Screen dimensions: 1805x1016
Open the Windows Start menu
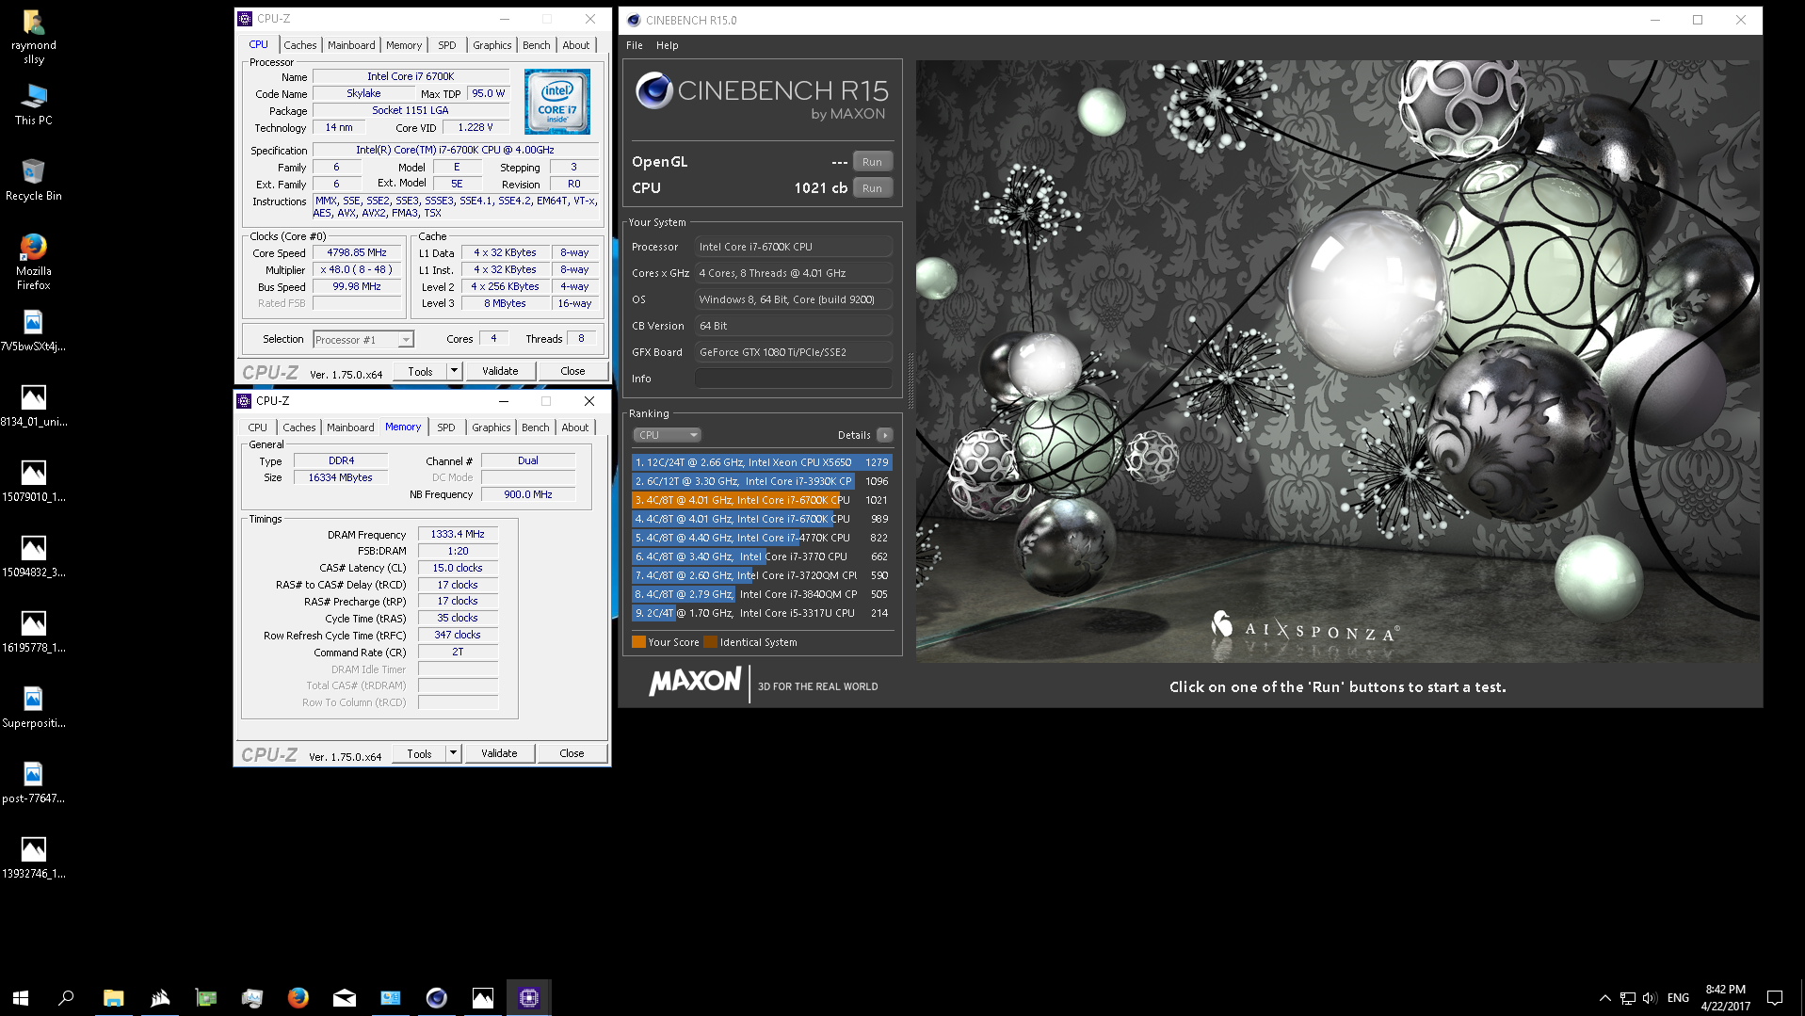pyautogui.click(x=21, y=997)
